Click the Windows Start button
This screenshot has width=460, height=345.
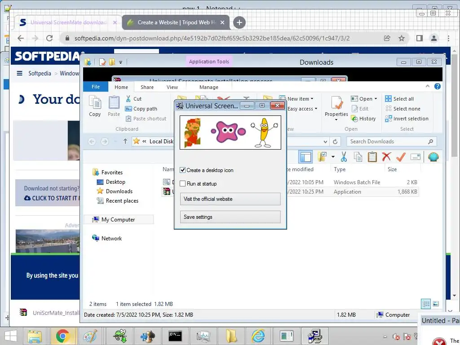[11, 336]
